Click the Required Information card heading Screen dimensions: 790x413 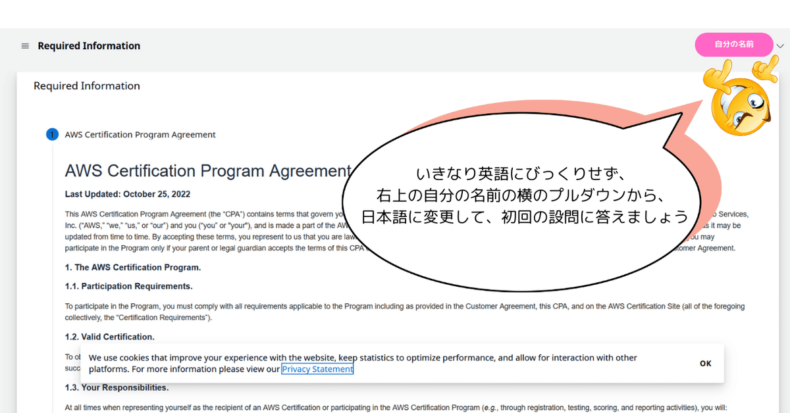(x=87, y=86)
